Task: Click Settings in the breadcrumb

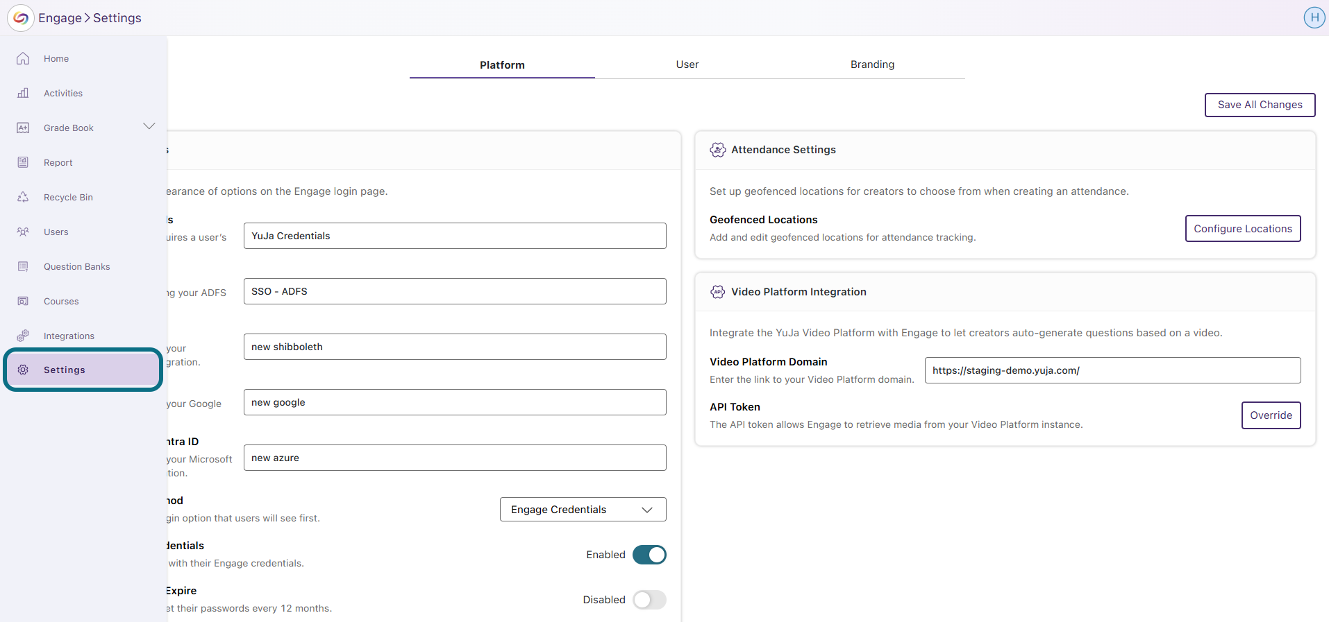Action: [117, 18]
